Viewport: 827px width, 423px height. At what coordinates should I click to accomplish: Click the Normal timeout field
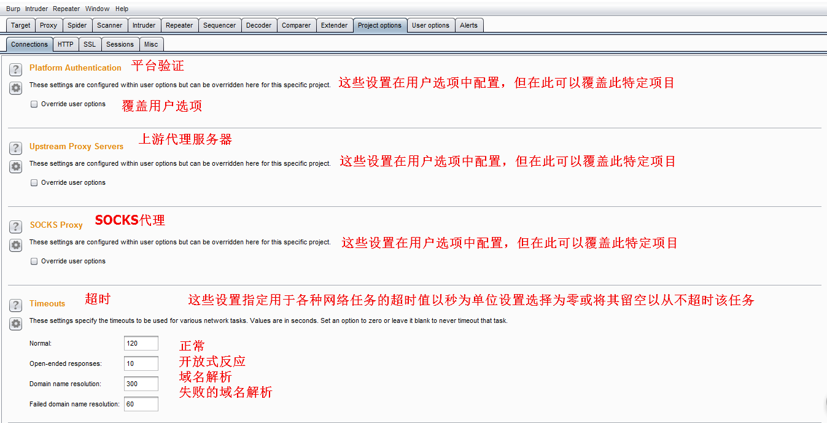(141, 343)
